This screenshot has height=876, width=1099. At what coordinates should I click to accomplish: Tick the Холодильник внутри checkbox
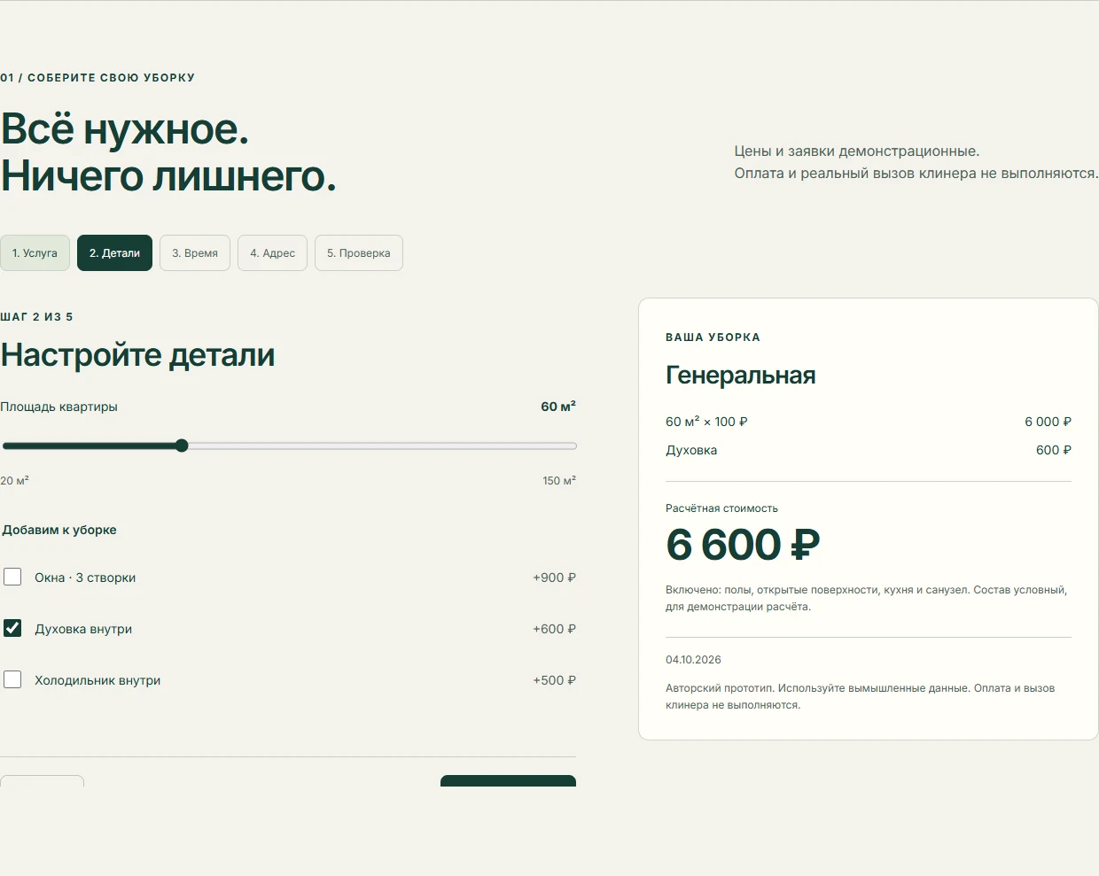(12, 680)
